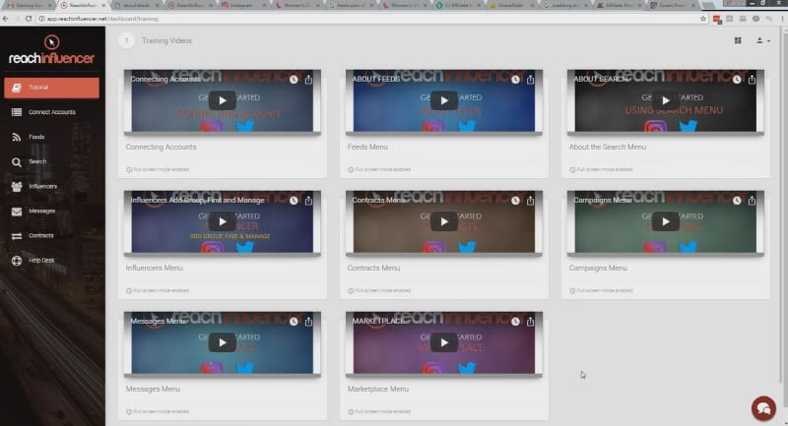Play the Campaigns Menu video

[666, 221]
